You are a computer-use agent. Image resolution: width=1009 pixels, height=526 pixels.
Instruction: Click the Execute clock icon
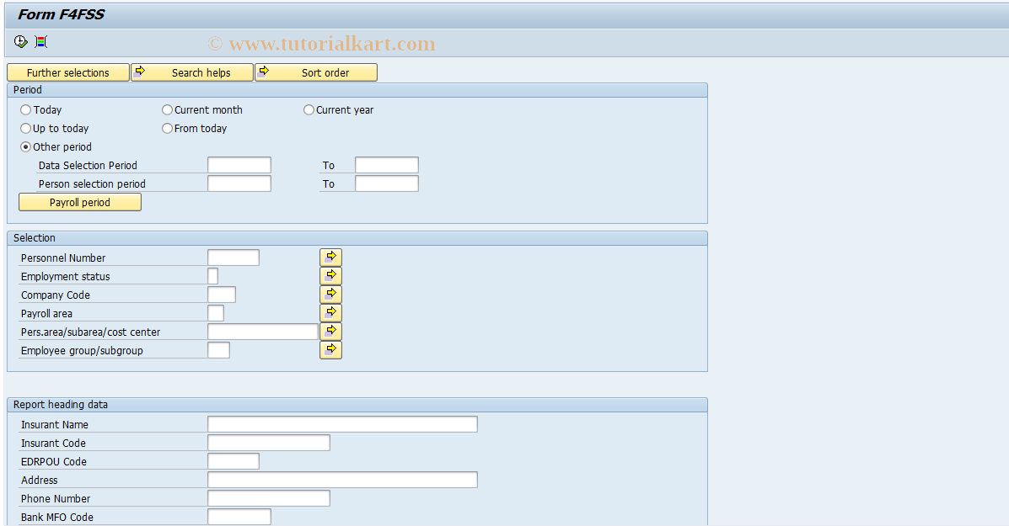pyautogui.click(x=20, y=42)
